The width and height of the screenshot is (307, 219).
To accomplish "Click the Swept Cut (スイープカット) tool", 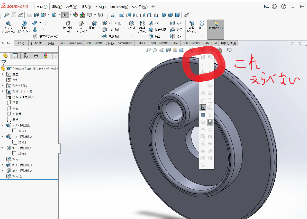I will coord(113,23).
